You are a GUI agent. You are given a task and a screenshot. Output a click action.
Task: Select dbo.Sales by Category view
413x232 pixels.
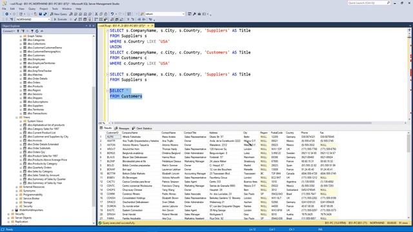40,171
